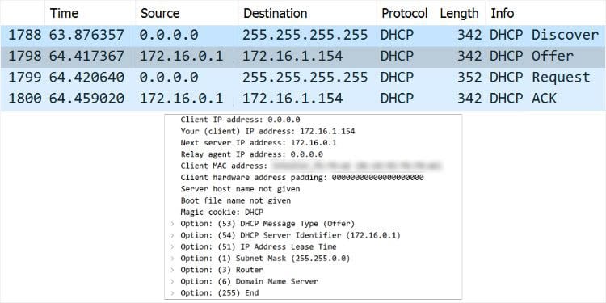Expand Option 255 End
This screenshot has height=303, width=606.
click(x=172, y=293)
